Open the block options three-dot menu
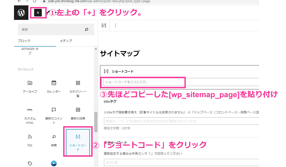The width and height of the screenshot is (286, 167). click(116, 25)
